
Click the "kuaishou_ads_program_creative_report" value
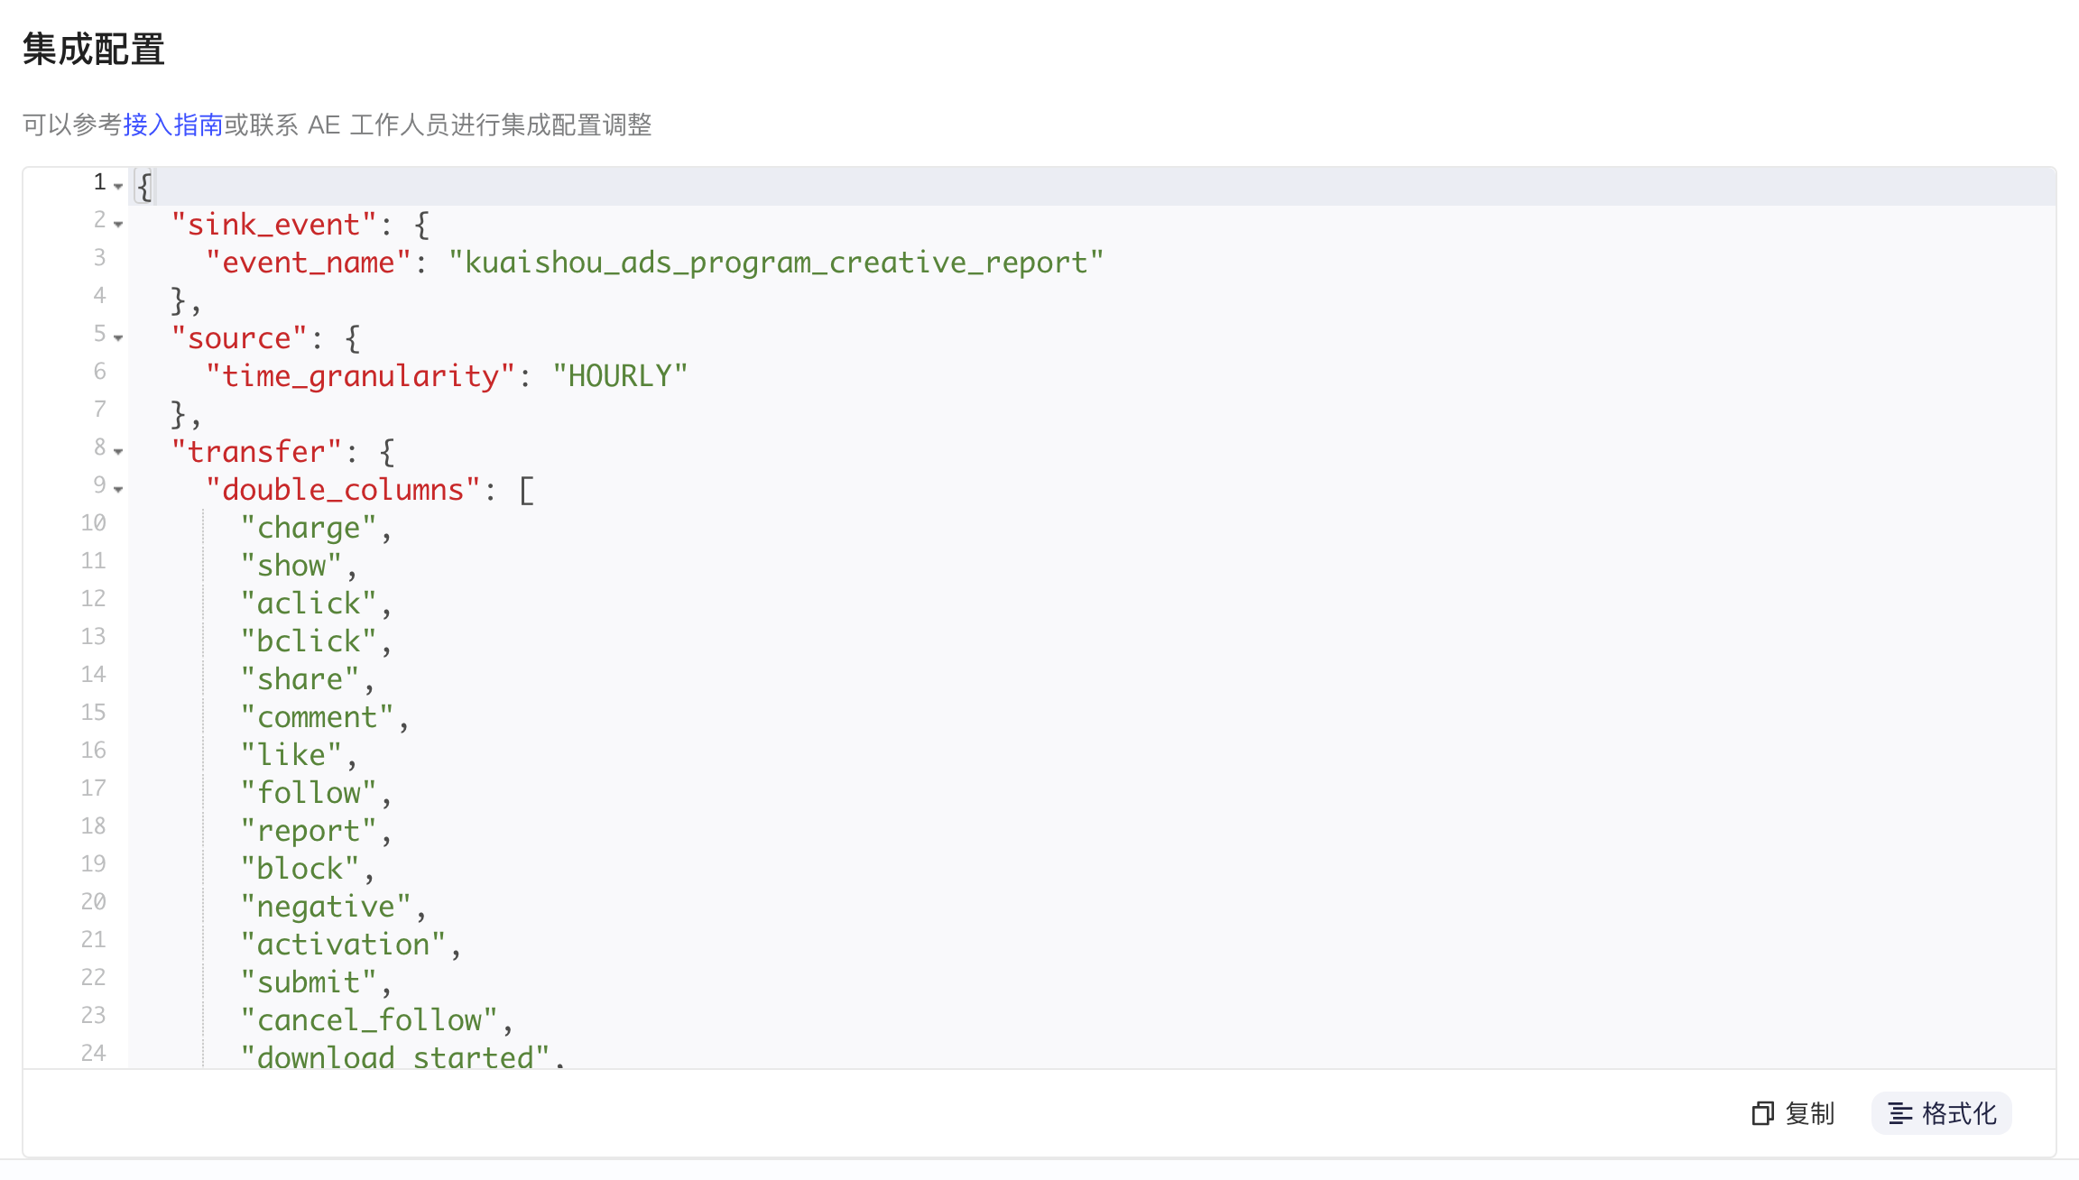click(776, 263)
